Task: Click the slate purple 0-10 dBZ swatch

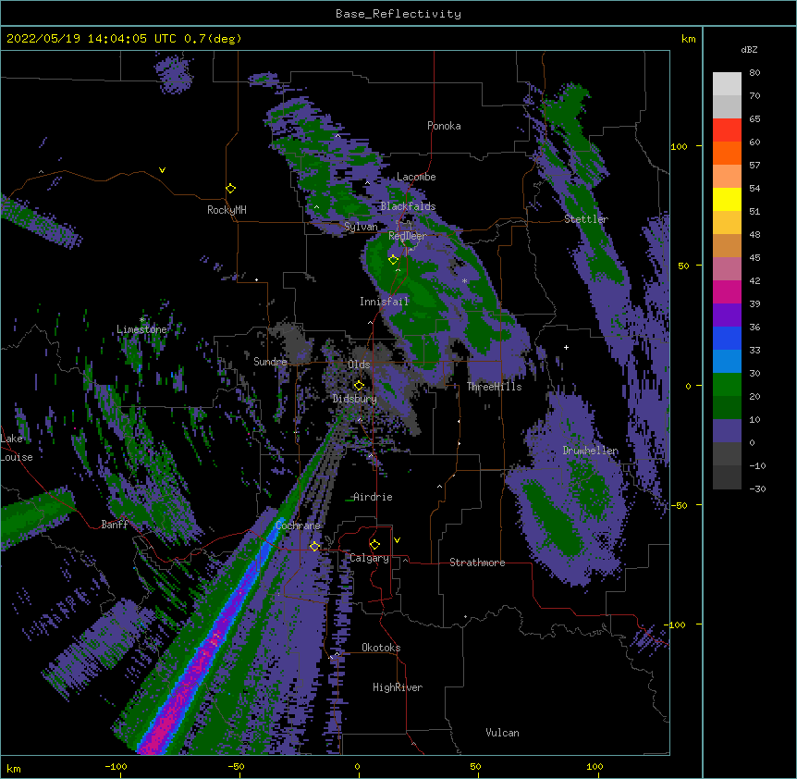Action: click(x=727, y=431)
